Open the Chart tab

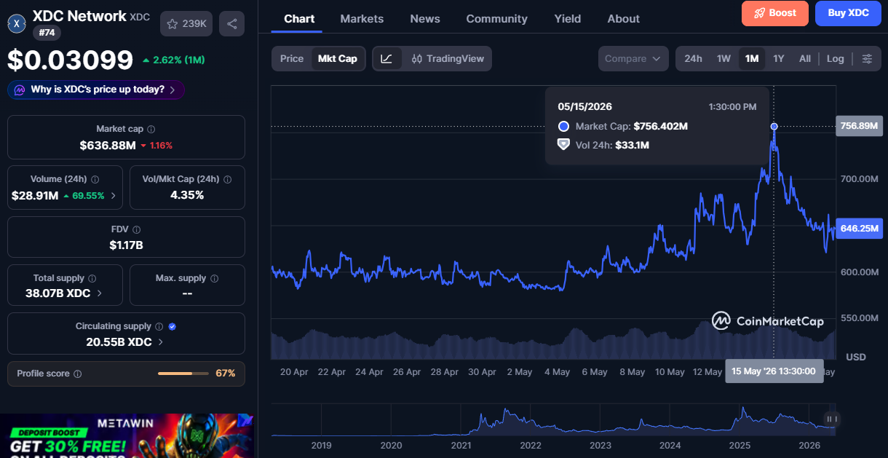click(x=299, y=19)
